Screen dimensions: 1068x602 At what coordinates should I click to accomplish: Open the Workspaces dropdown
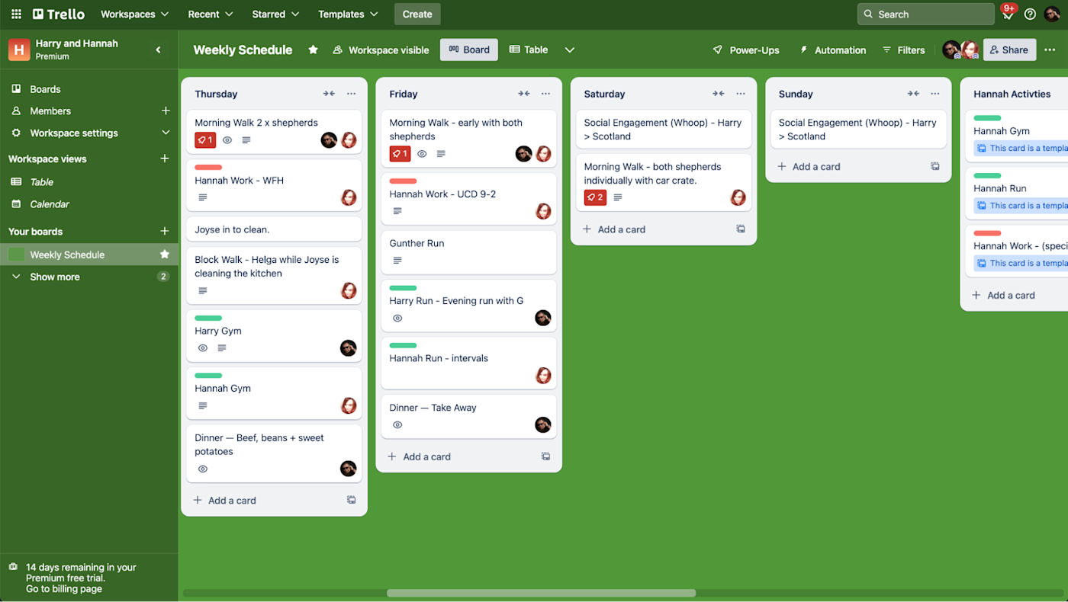point(134,14)
